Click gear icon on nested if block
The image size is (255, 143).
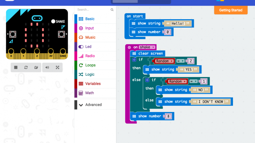pos(147,80)
